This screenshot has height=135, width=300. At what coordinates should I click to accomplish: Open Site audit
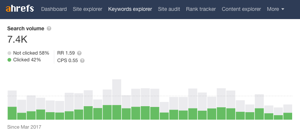pyautogui.click(x=169, y=9)
